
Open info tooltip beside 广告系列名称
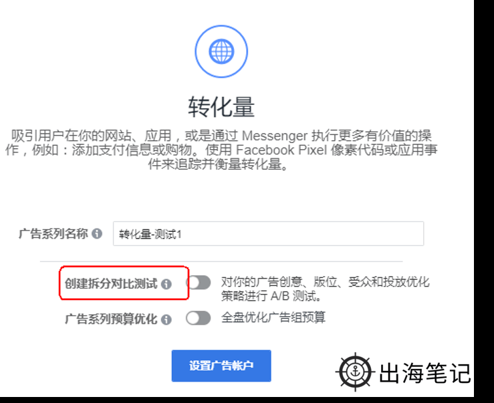[97, 233]
